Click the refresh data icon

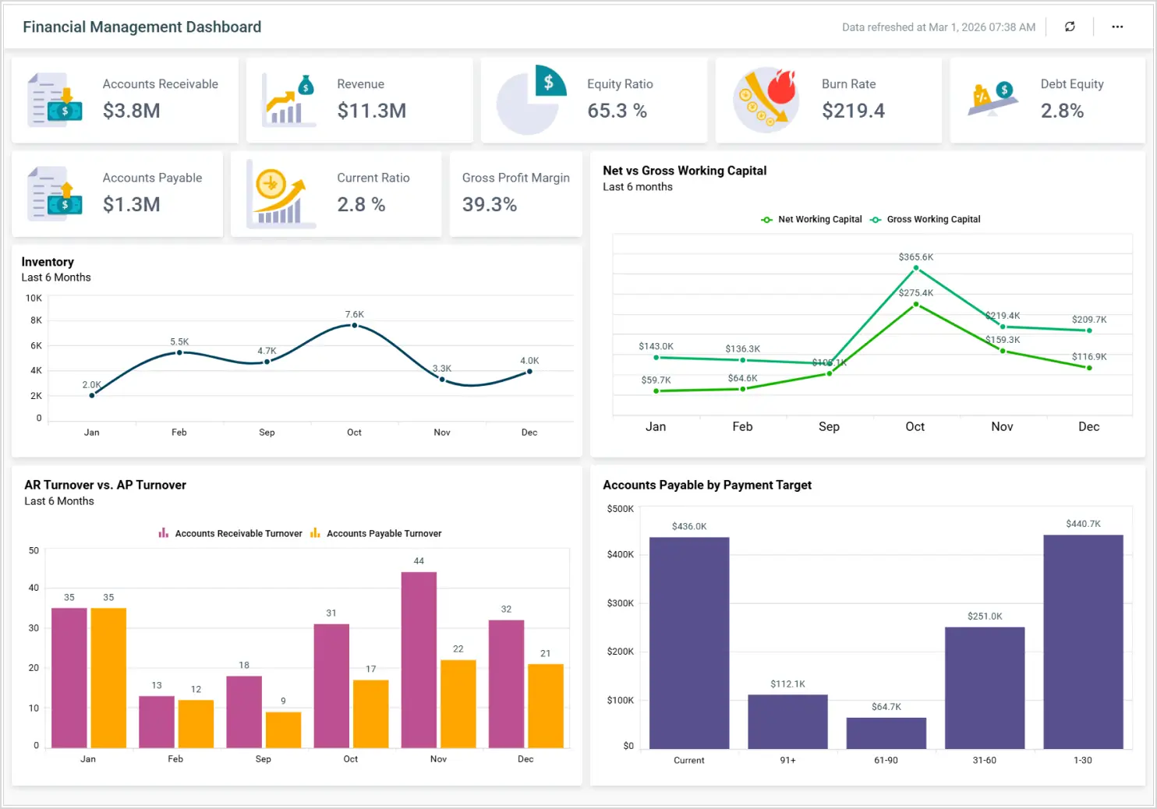1070,26
